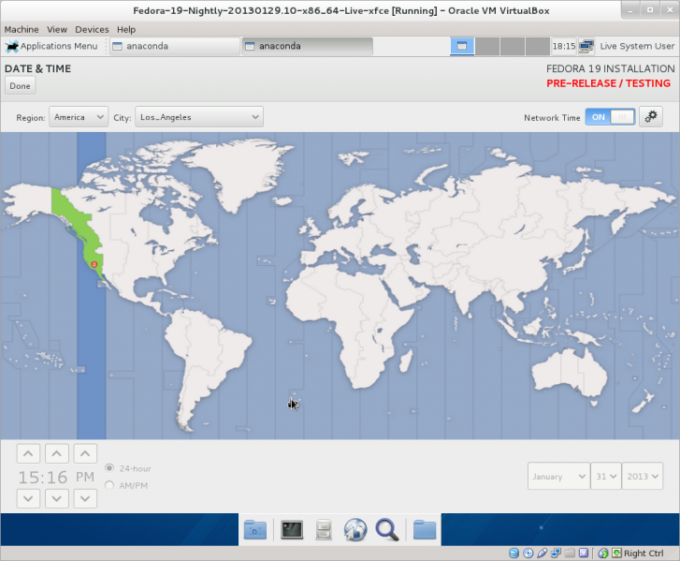Open the View menu
The height and width of the screenshot is (561, 680).
(57, 30)
